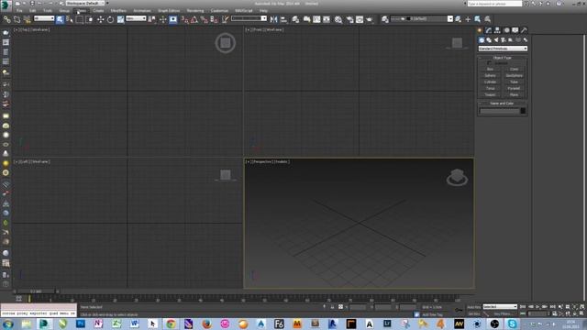Open the Material Editor
This screenshot has height=330, width=587.
pyautogui.click(x=338, y=19)
